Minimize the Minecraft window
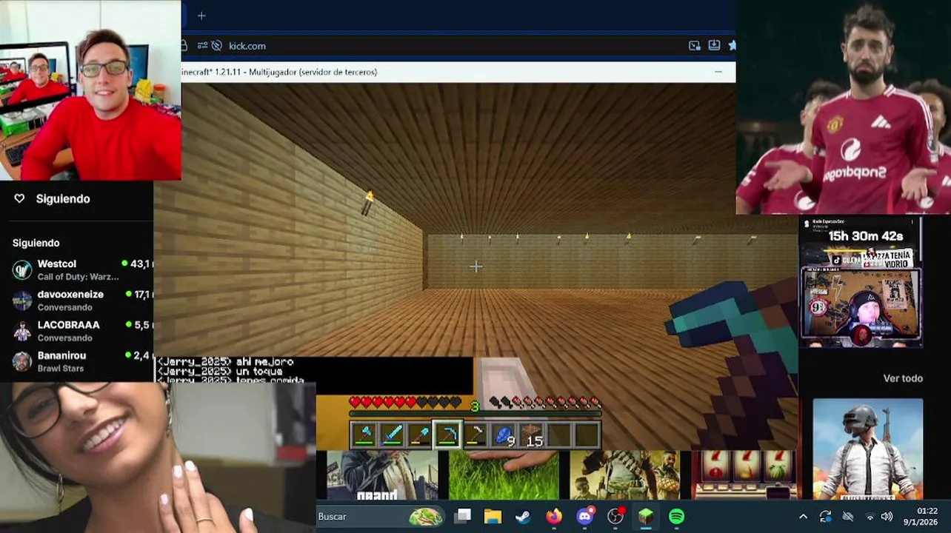This screenshot has height=533, width=951. pyautogui.click(x=718, y=72)
